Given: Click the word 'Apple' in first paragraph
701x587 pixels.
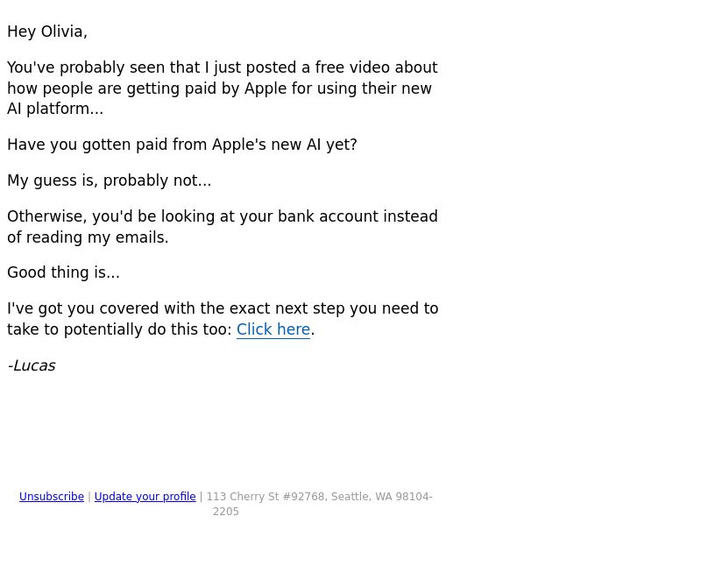Looking at the screenshot, I should pos(266,88).
